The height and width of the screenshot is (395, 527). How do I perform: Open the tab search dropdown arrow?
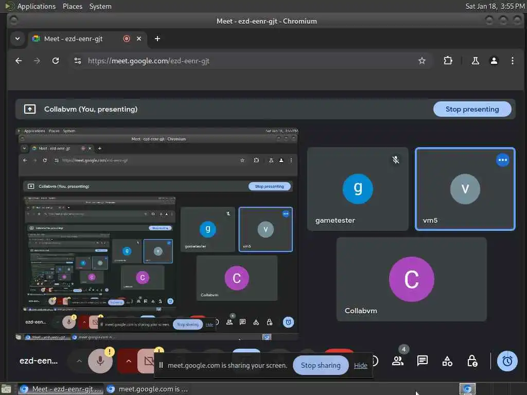17,39
